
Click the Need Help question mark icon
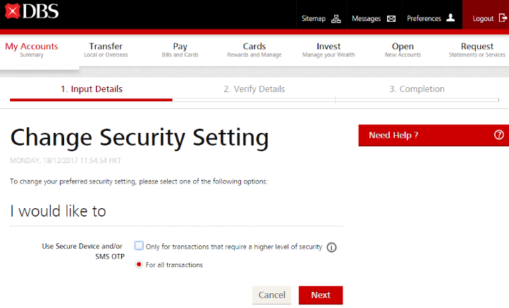(x=499, y=135)
